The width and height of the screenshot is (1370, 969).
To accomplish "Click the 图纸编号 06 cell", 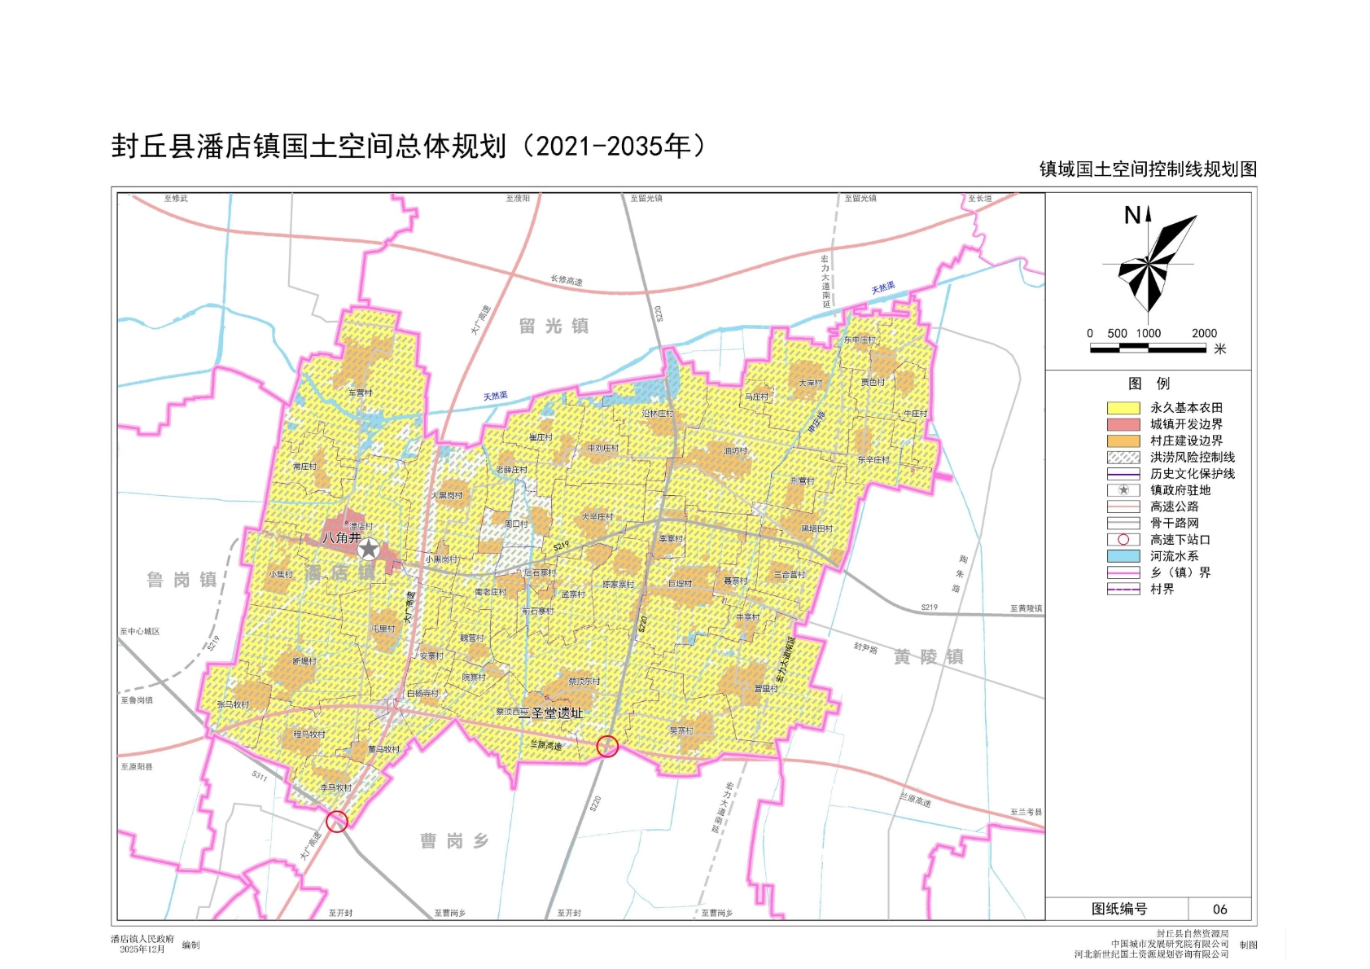I will click(1219, 910).
